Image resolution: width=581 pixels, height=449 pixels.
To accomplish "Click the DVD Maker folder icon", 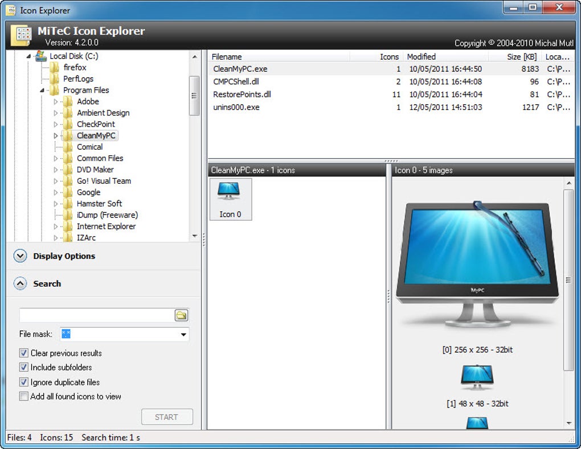I will pyautogui.click(x=68, y=170).
